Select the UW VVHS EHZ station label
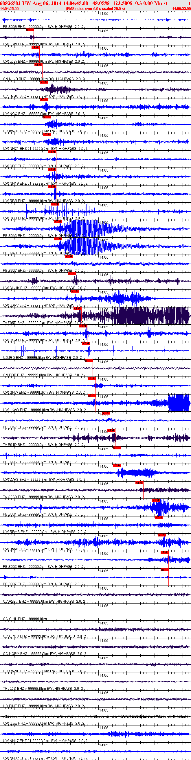Image resolution: width=191 pixels, height=760 pixels. (44, 479)
